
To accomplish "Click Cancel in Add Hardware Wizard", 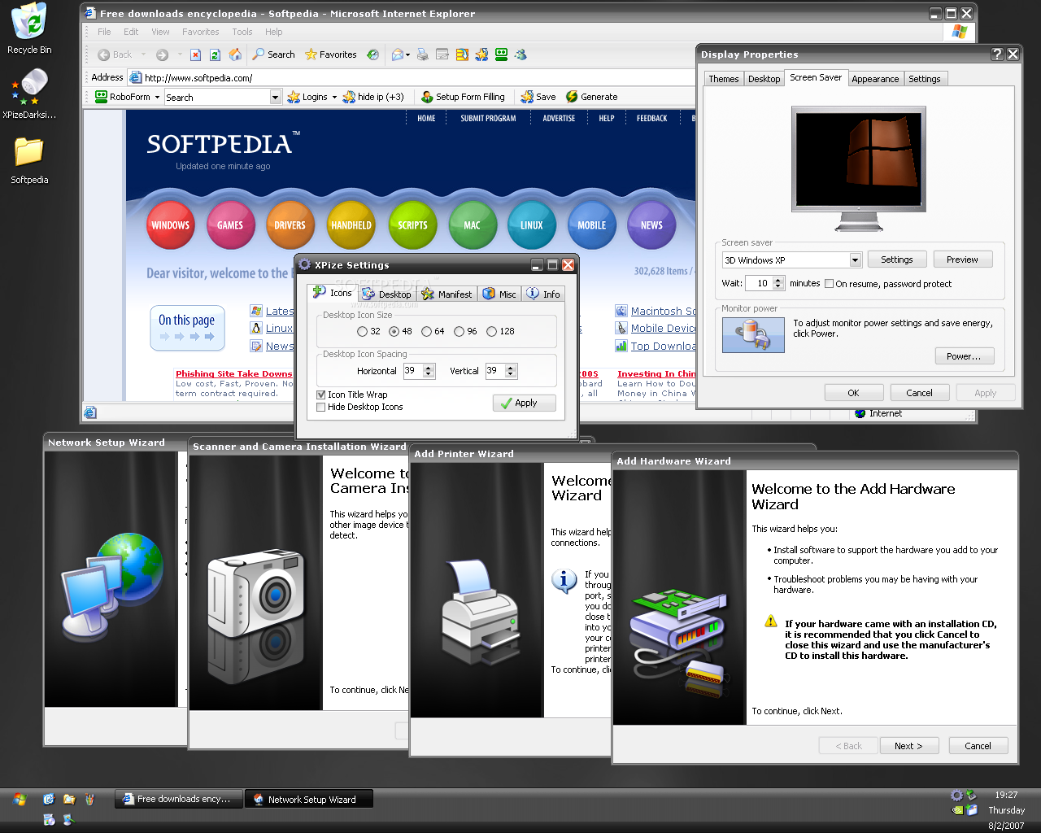I will tap(978, 746).
